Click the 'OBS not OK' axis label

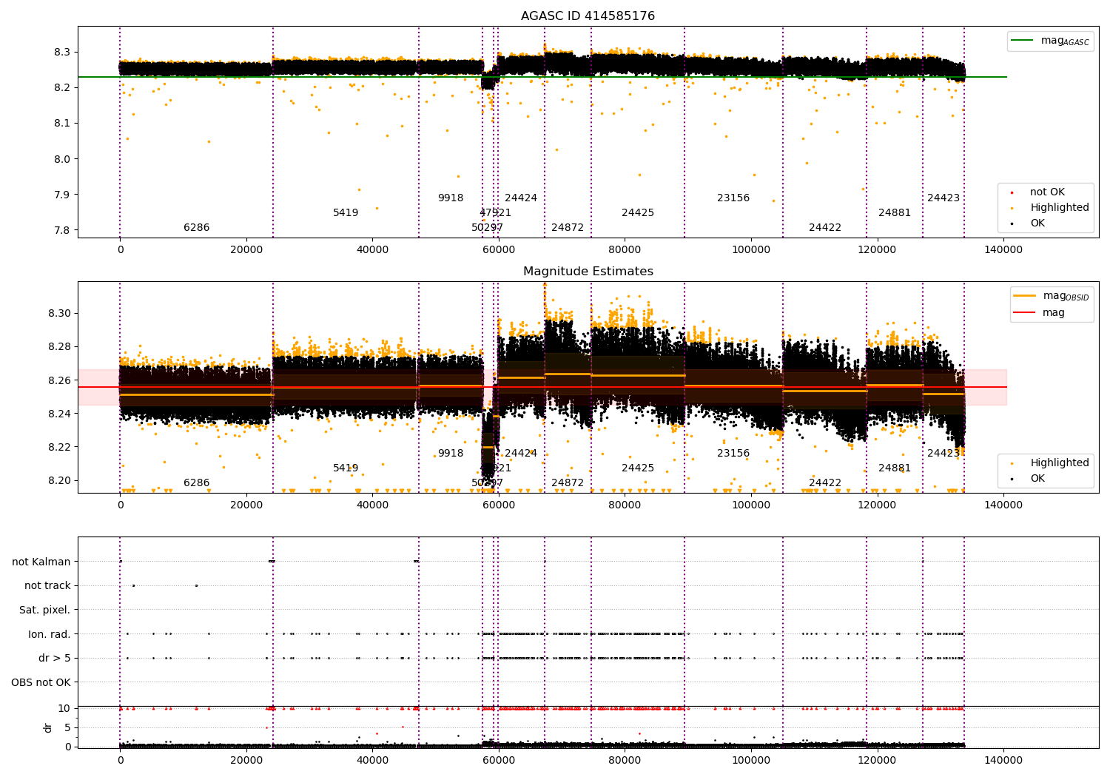(41, 682)
